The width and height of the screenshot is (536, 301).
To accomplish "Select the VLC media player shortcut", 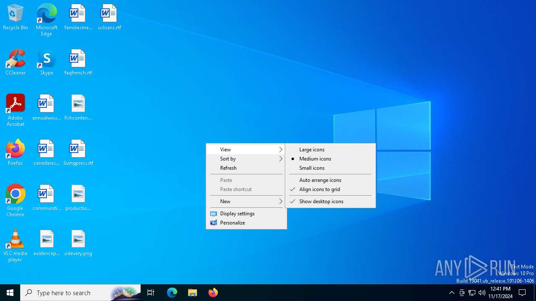I will pyautogui.click(x=15, y=245).
